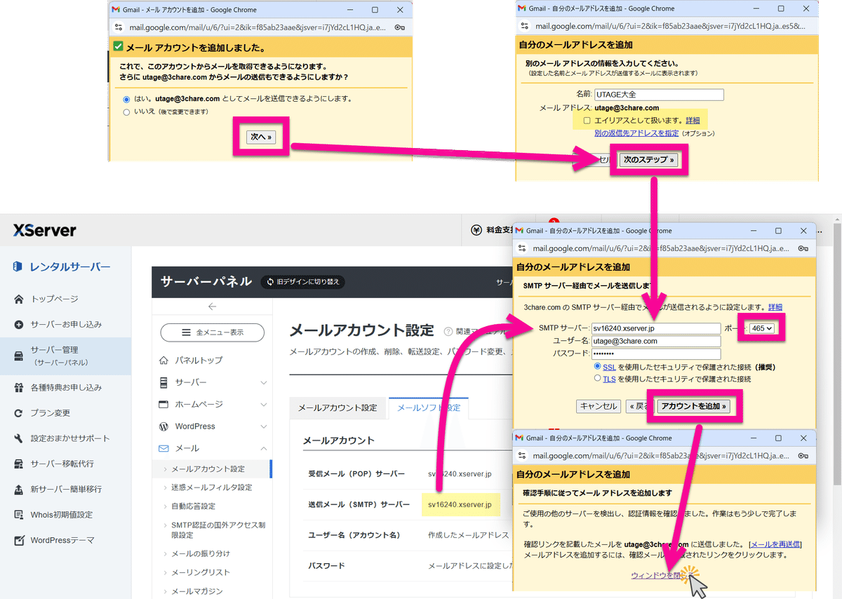The image size is (842, 599).
Task: Click メールを再送信 link
Action: tap(776, 544)
